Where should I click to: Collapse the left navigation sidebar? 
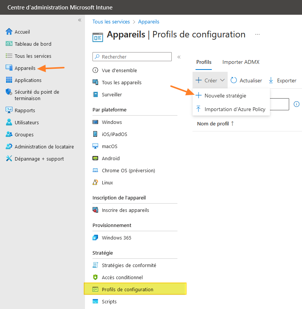[80, 20]
